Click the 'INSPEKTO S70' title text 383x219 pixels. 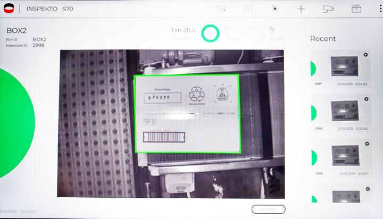(x=49, y=9)
